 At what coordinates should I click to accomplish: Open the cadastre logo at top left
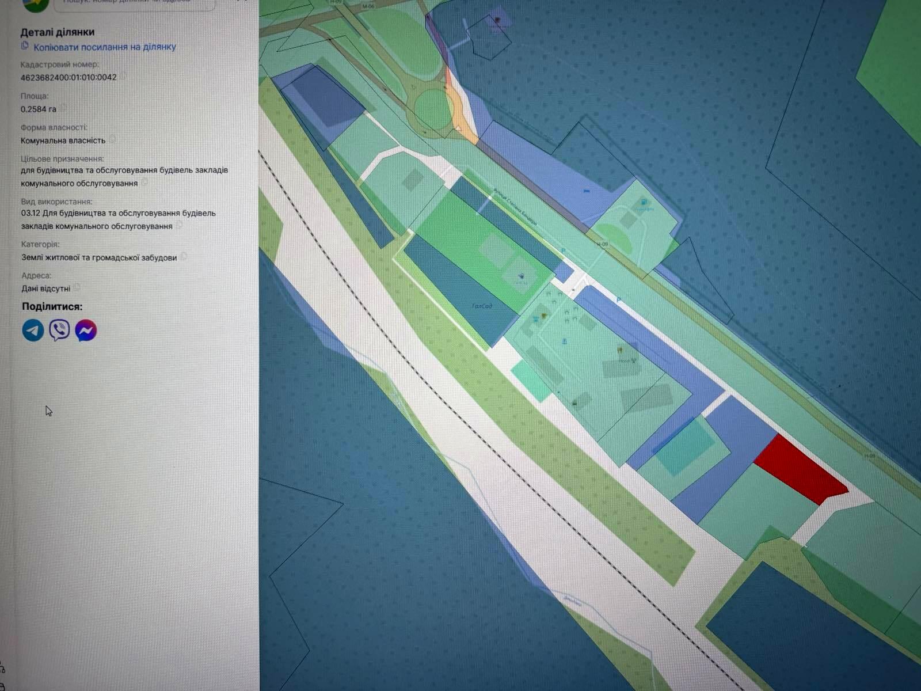tap(35, 5)
